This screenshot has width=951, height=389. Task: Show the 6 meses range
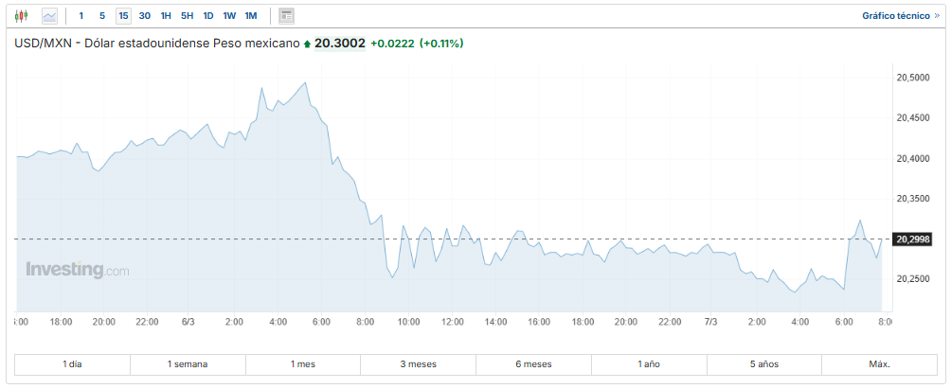[x=533, y=364]
